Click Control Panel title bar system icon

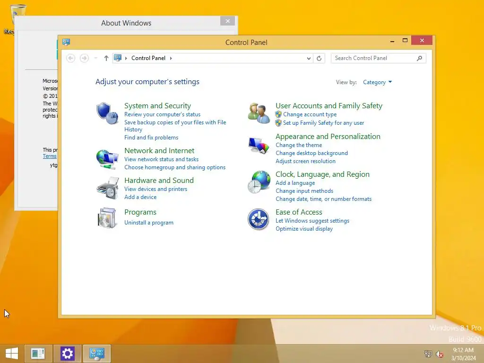pyautogui.click(x=66, y=42)
